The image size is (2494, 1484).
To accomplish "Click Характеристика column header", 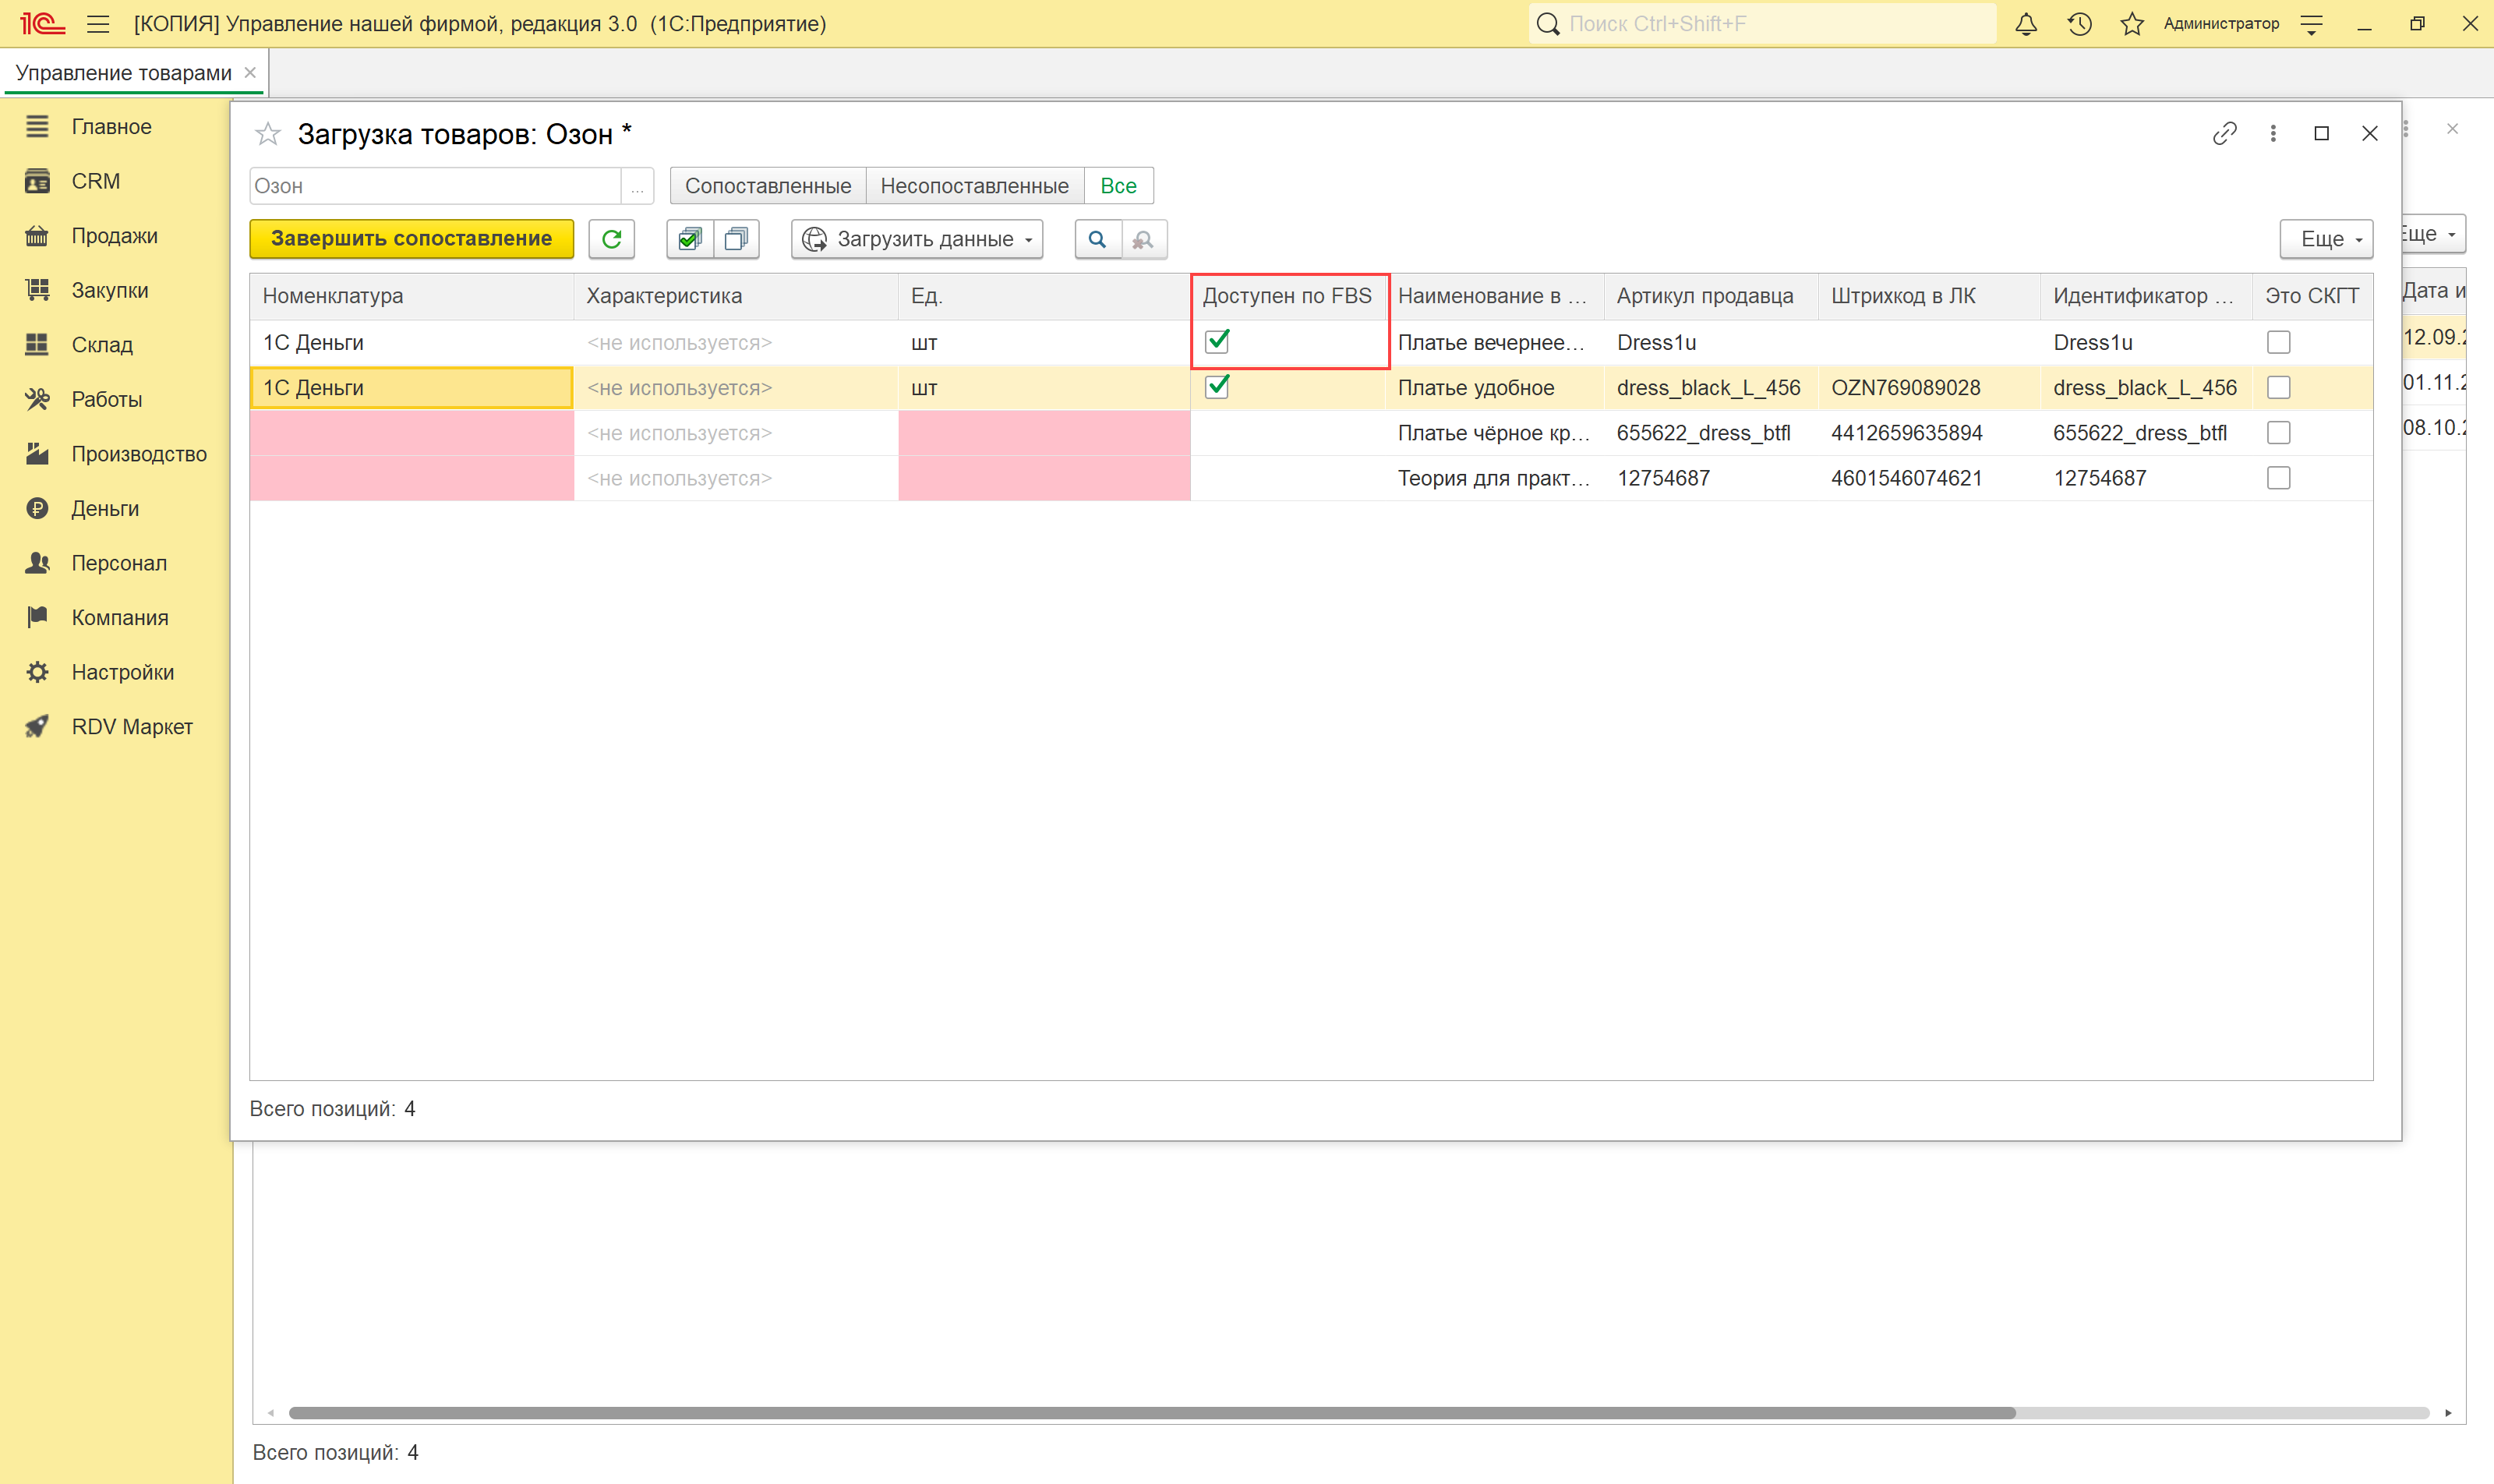I will point(736,296).
